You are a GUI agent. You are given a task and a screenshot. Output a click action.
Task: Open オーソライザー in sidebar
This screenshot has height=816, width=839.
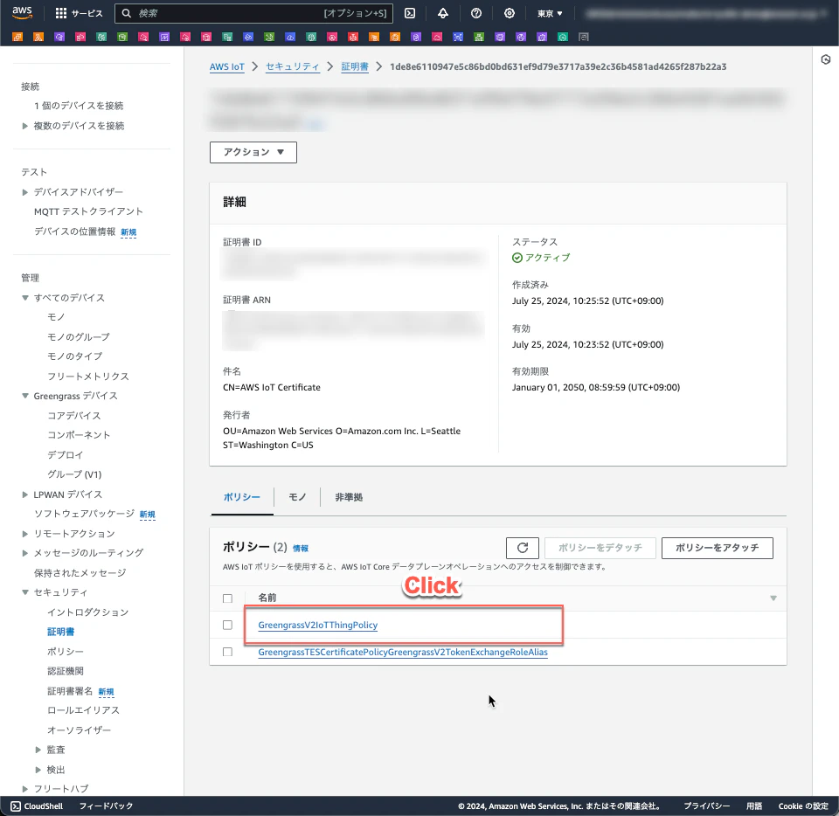[x=79, y=730]
